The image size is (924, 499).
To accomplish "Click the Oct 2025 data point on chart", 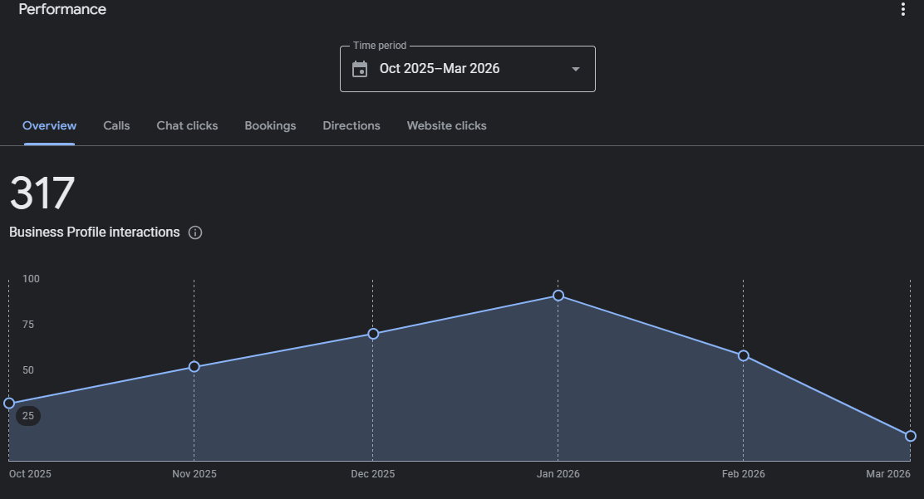I will [x=9, y=404].
